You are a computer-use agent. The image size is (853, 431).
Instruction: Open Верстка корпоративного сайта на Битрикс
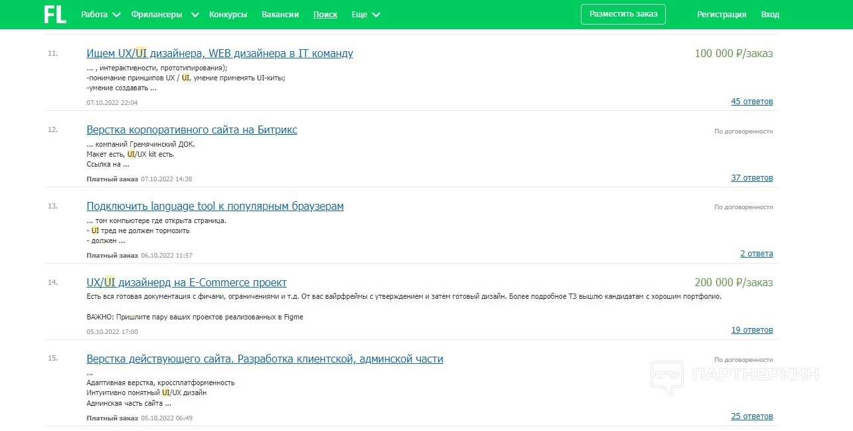pos(192,130)
